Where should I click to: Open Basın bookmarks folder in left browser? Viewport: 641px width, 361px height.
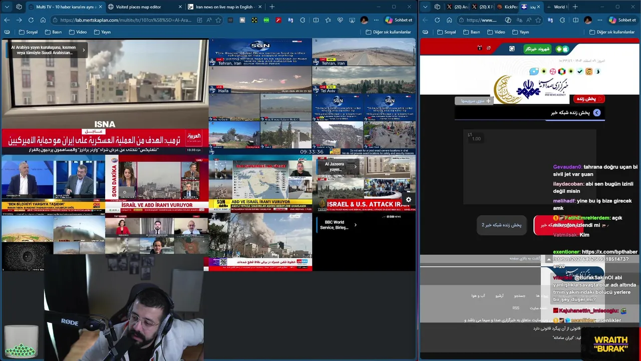coord(53,32)
